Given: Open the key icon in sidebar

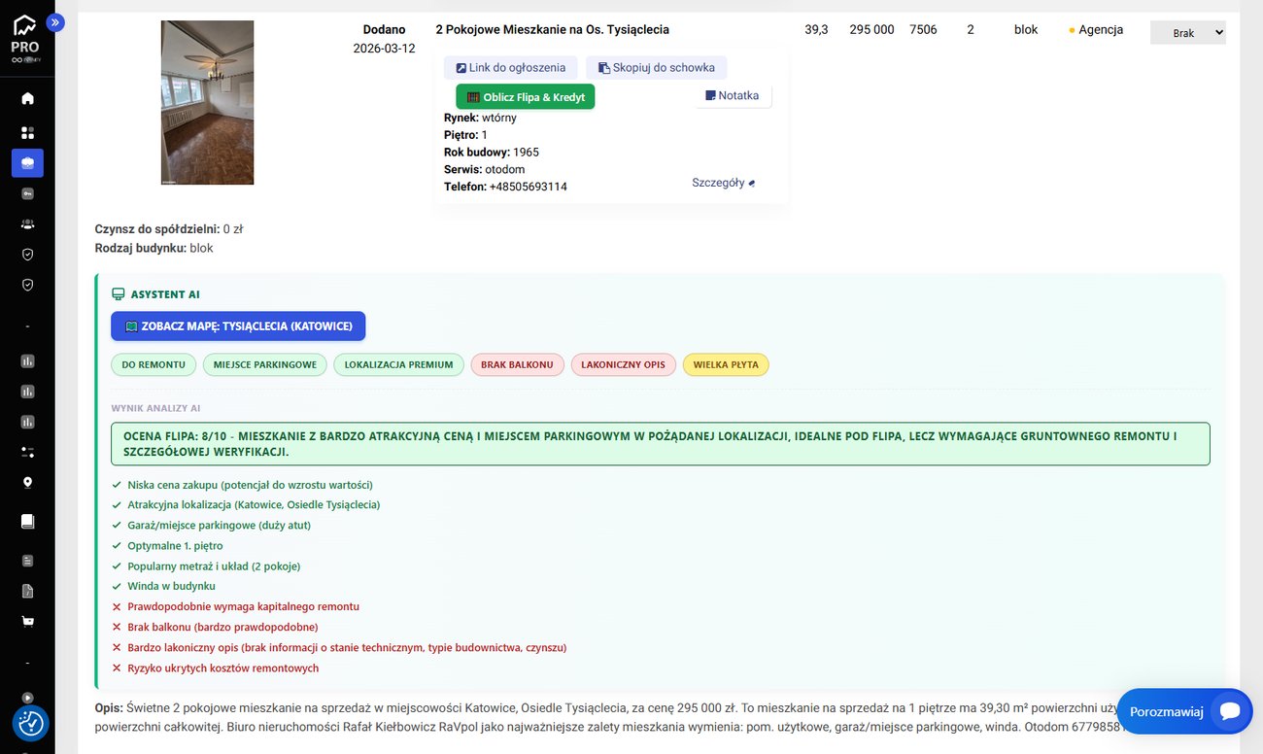Looking at the screenshot, I should pos(27,193).
